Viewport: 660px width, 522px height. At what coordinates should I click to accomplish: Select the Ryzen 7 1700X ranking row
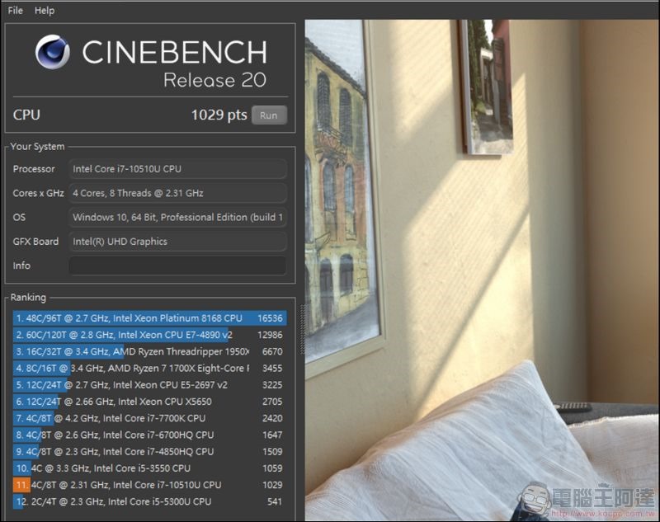pos(150,368)
